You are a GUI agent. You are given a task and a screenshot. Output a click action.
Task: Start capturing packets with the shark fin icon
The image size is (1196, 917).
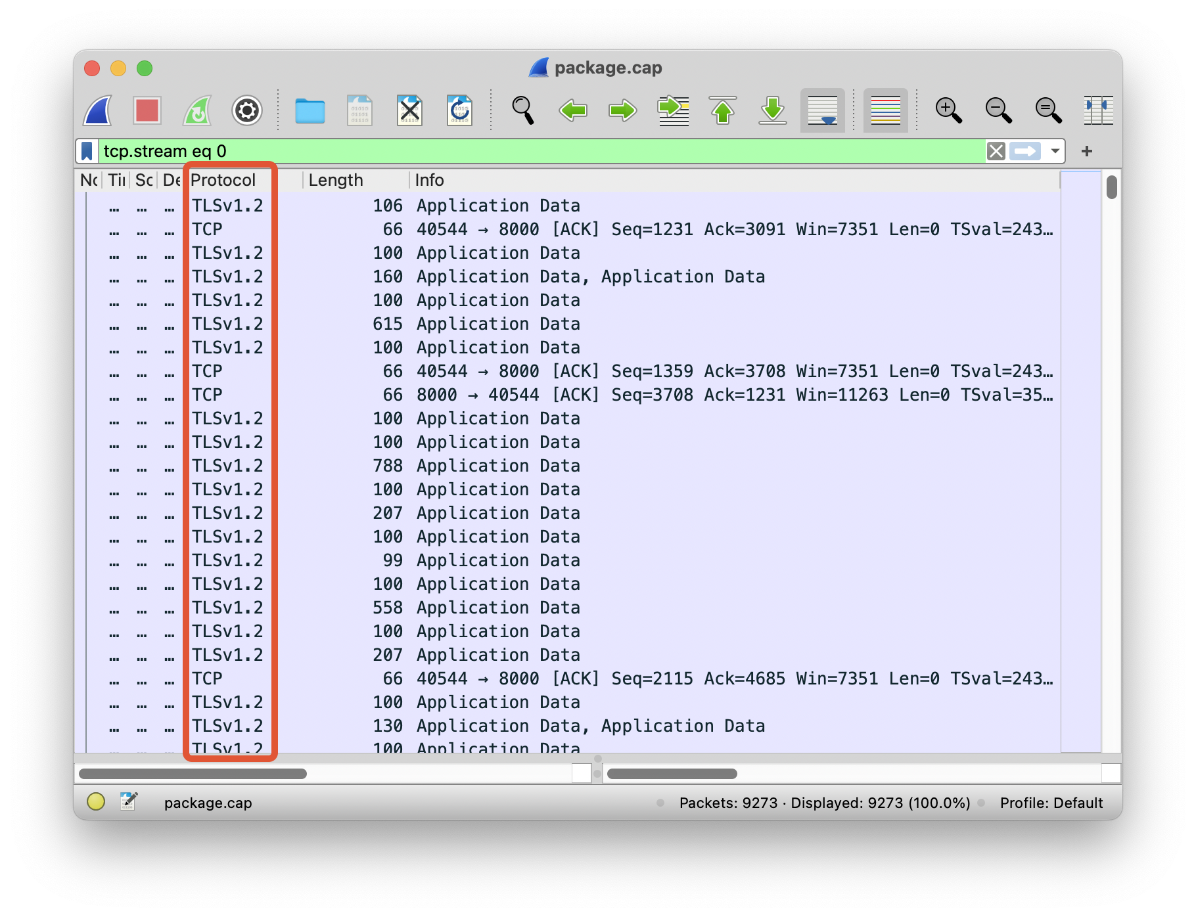[97, 110]
